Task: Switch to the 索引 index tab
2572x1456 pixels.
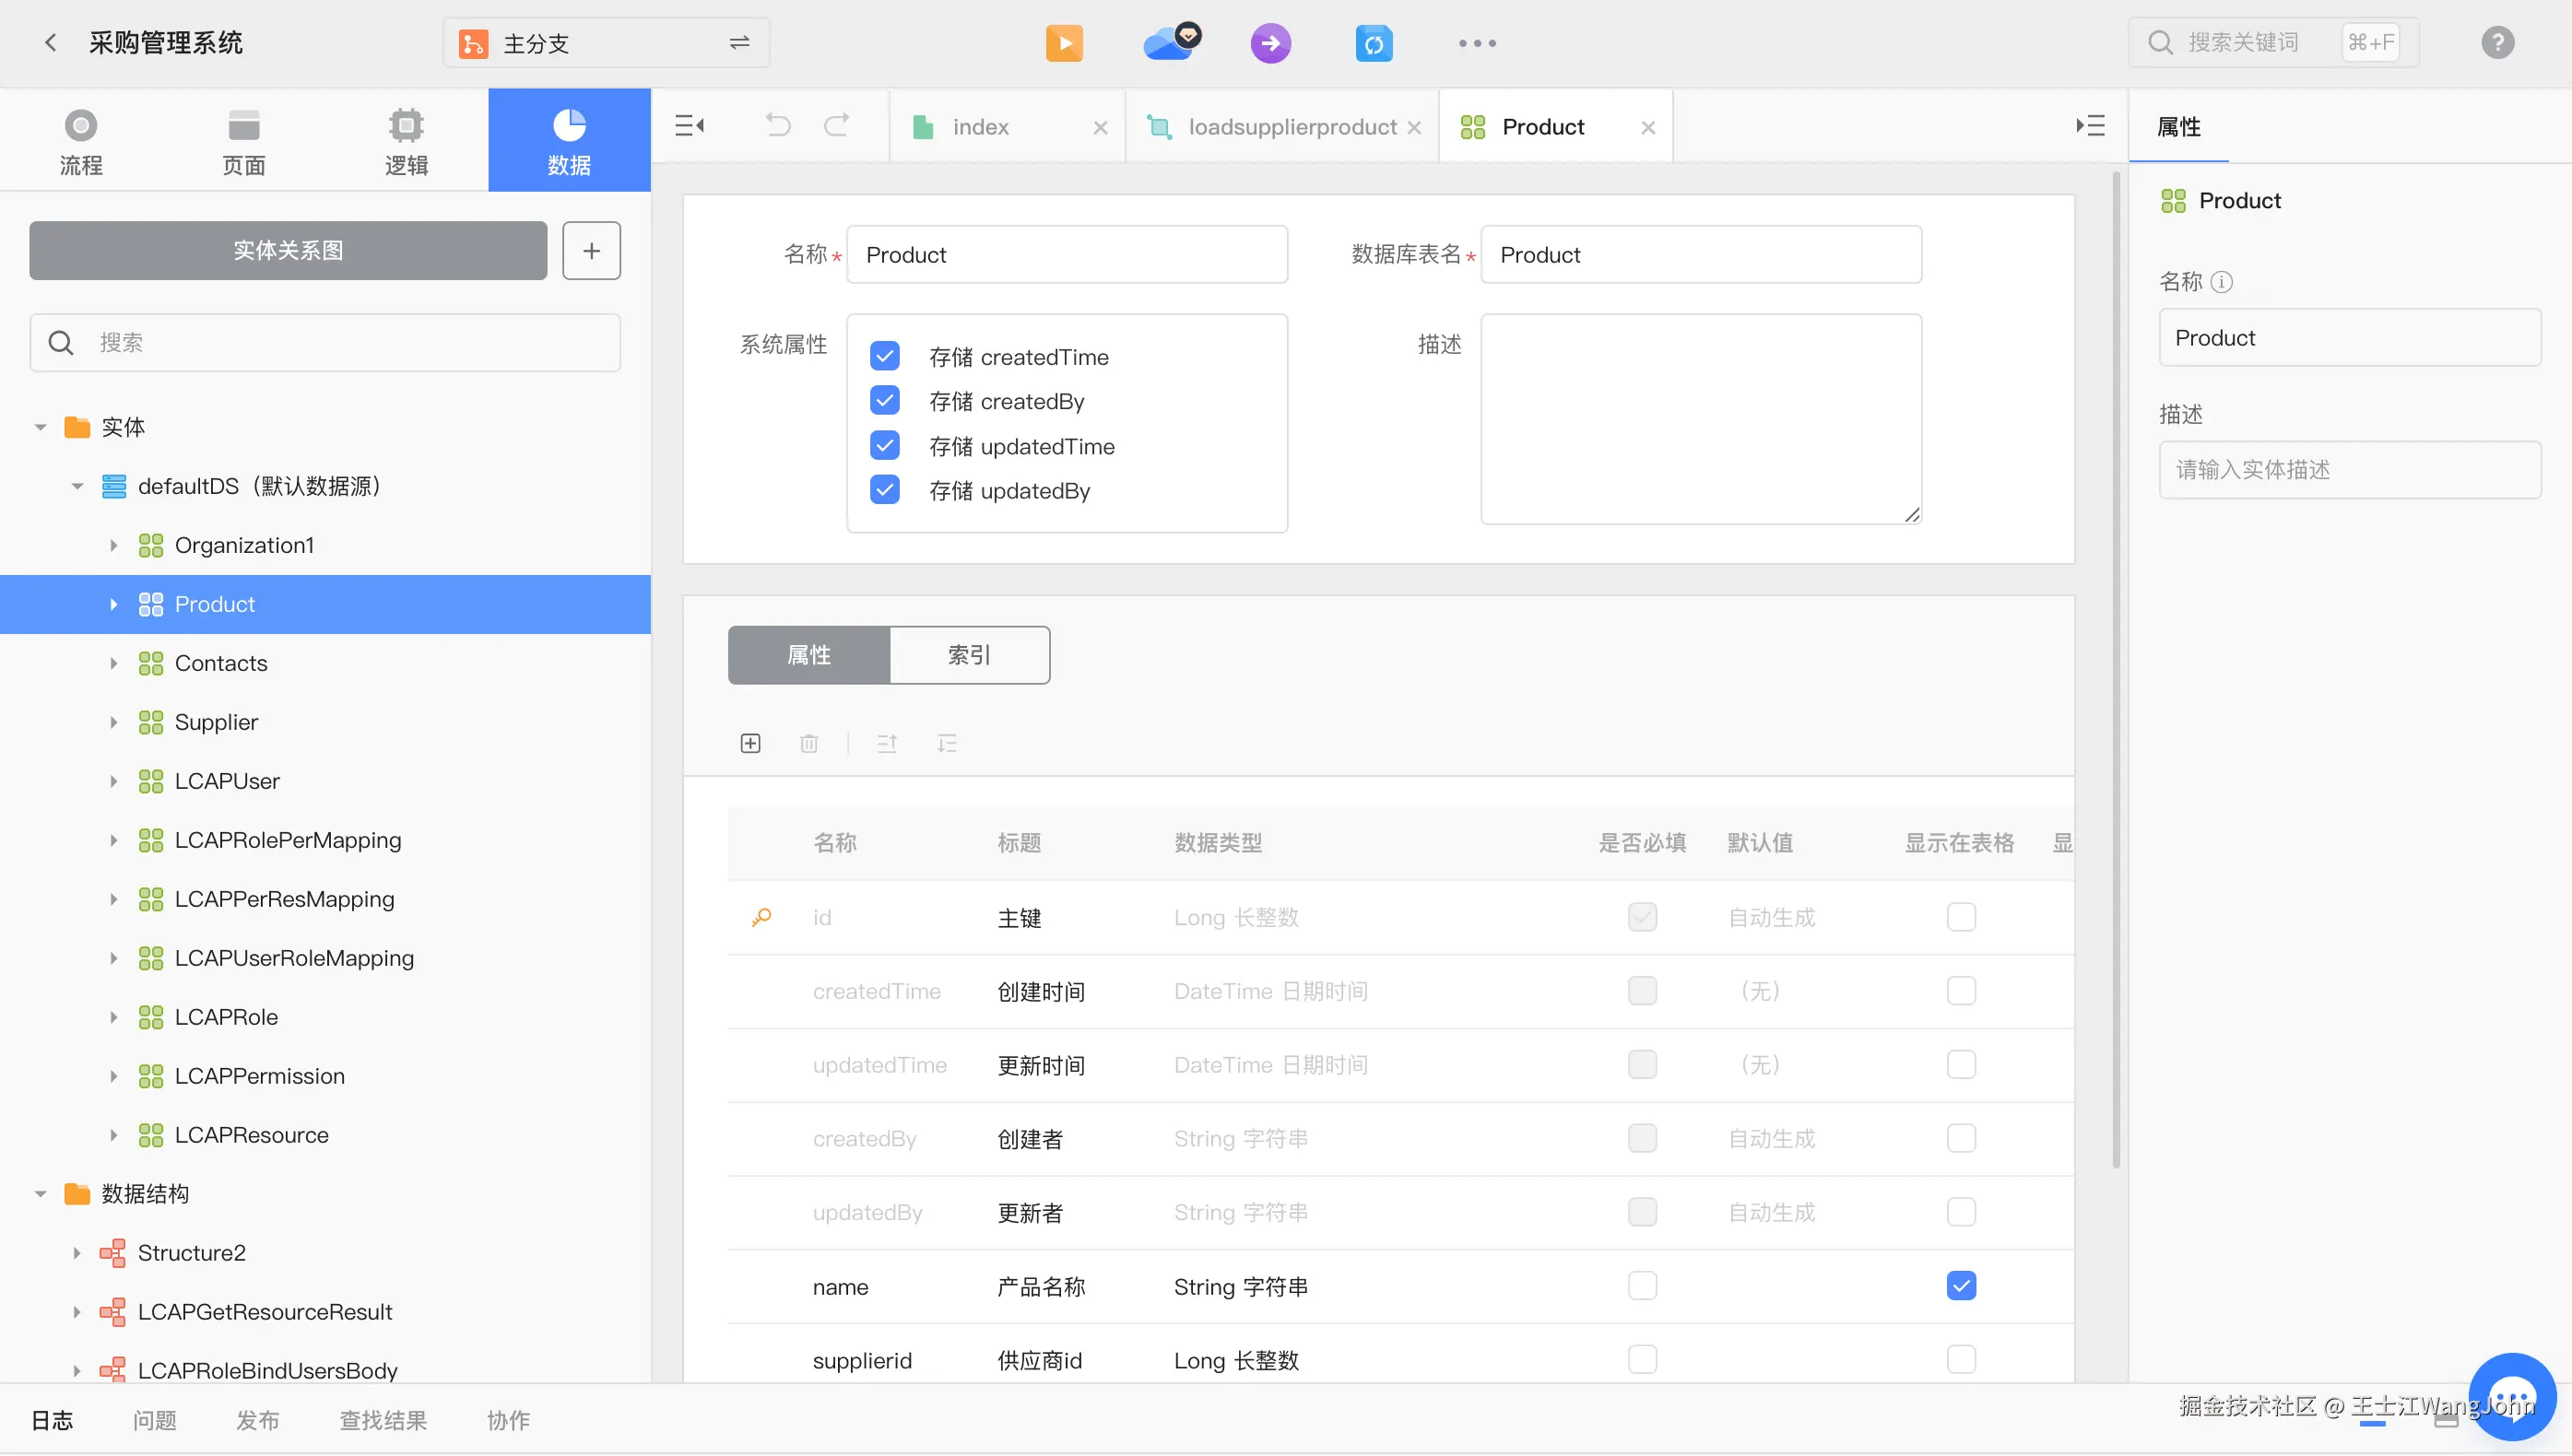Action: (968, 655)
